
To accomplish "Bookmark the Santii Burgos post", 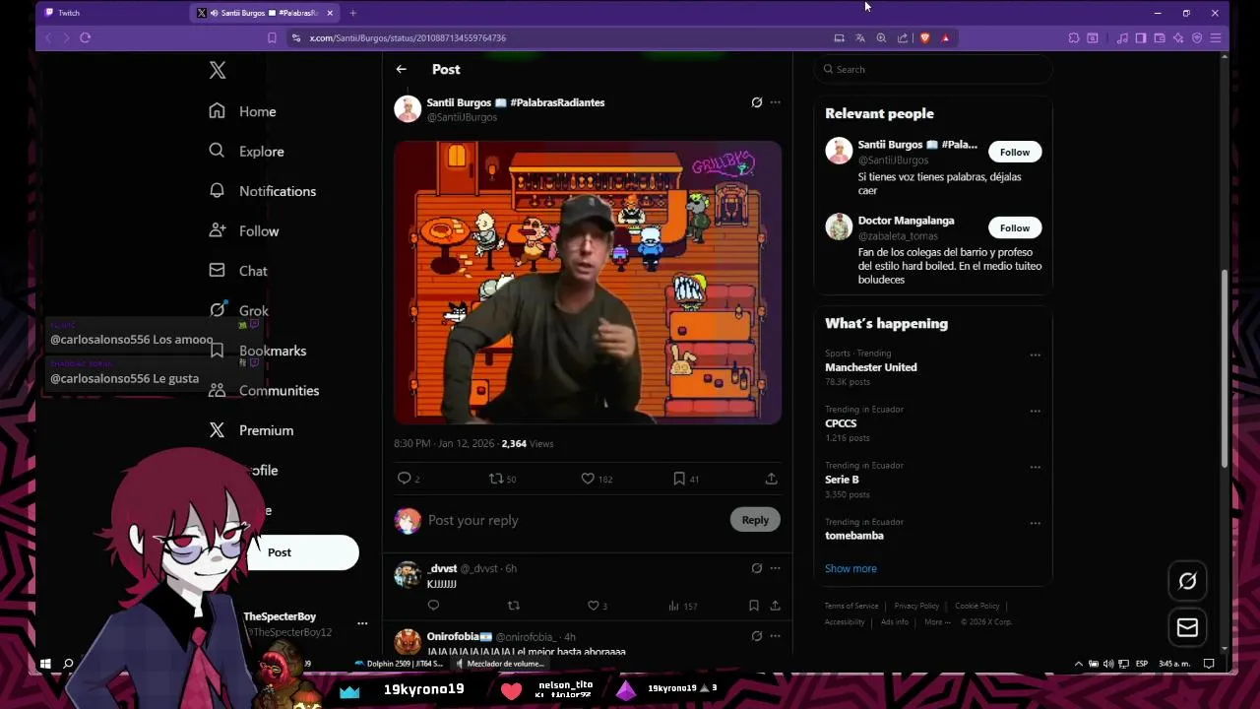I will pos(679,479).
